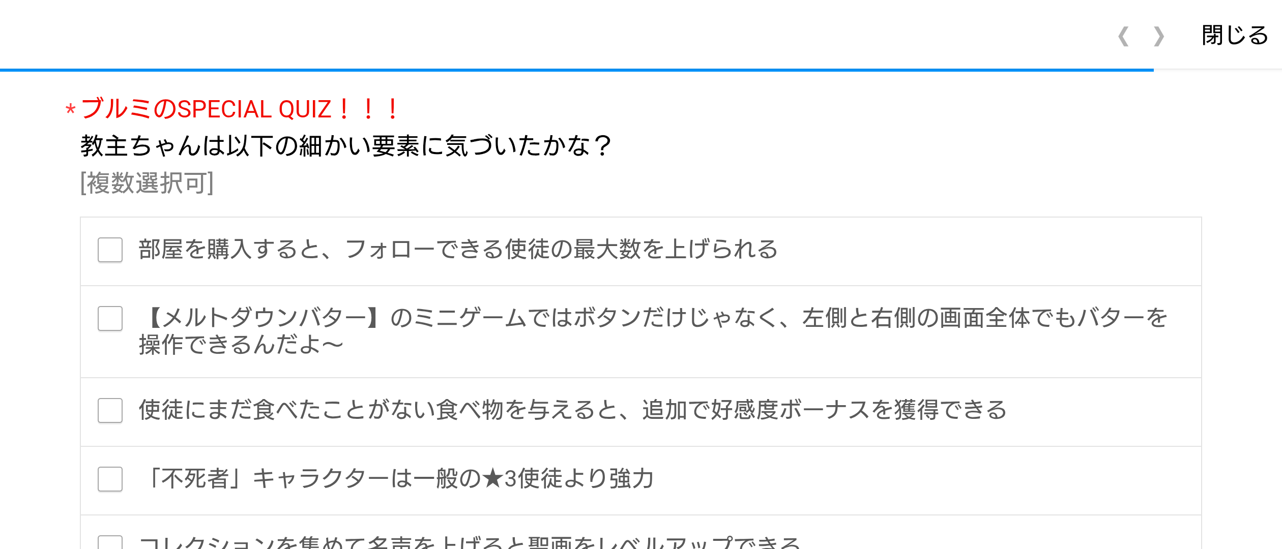Click the 【メルトダウンバター】 answer label text

point(651,330)
